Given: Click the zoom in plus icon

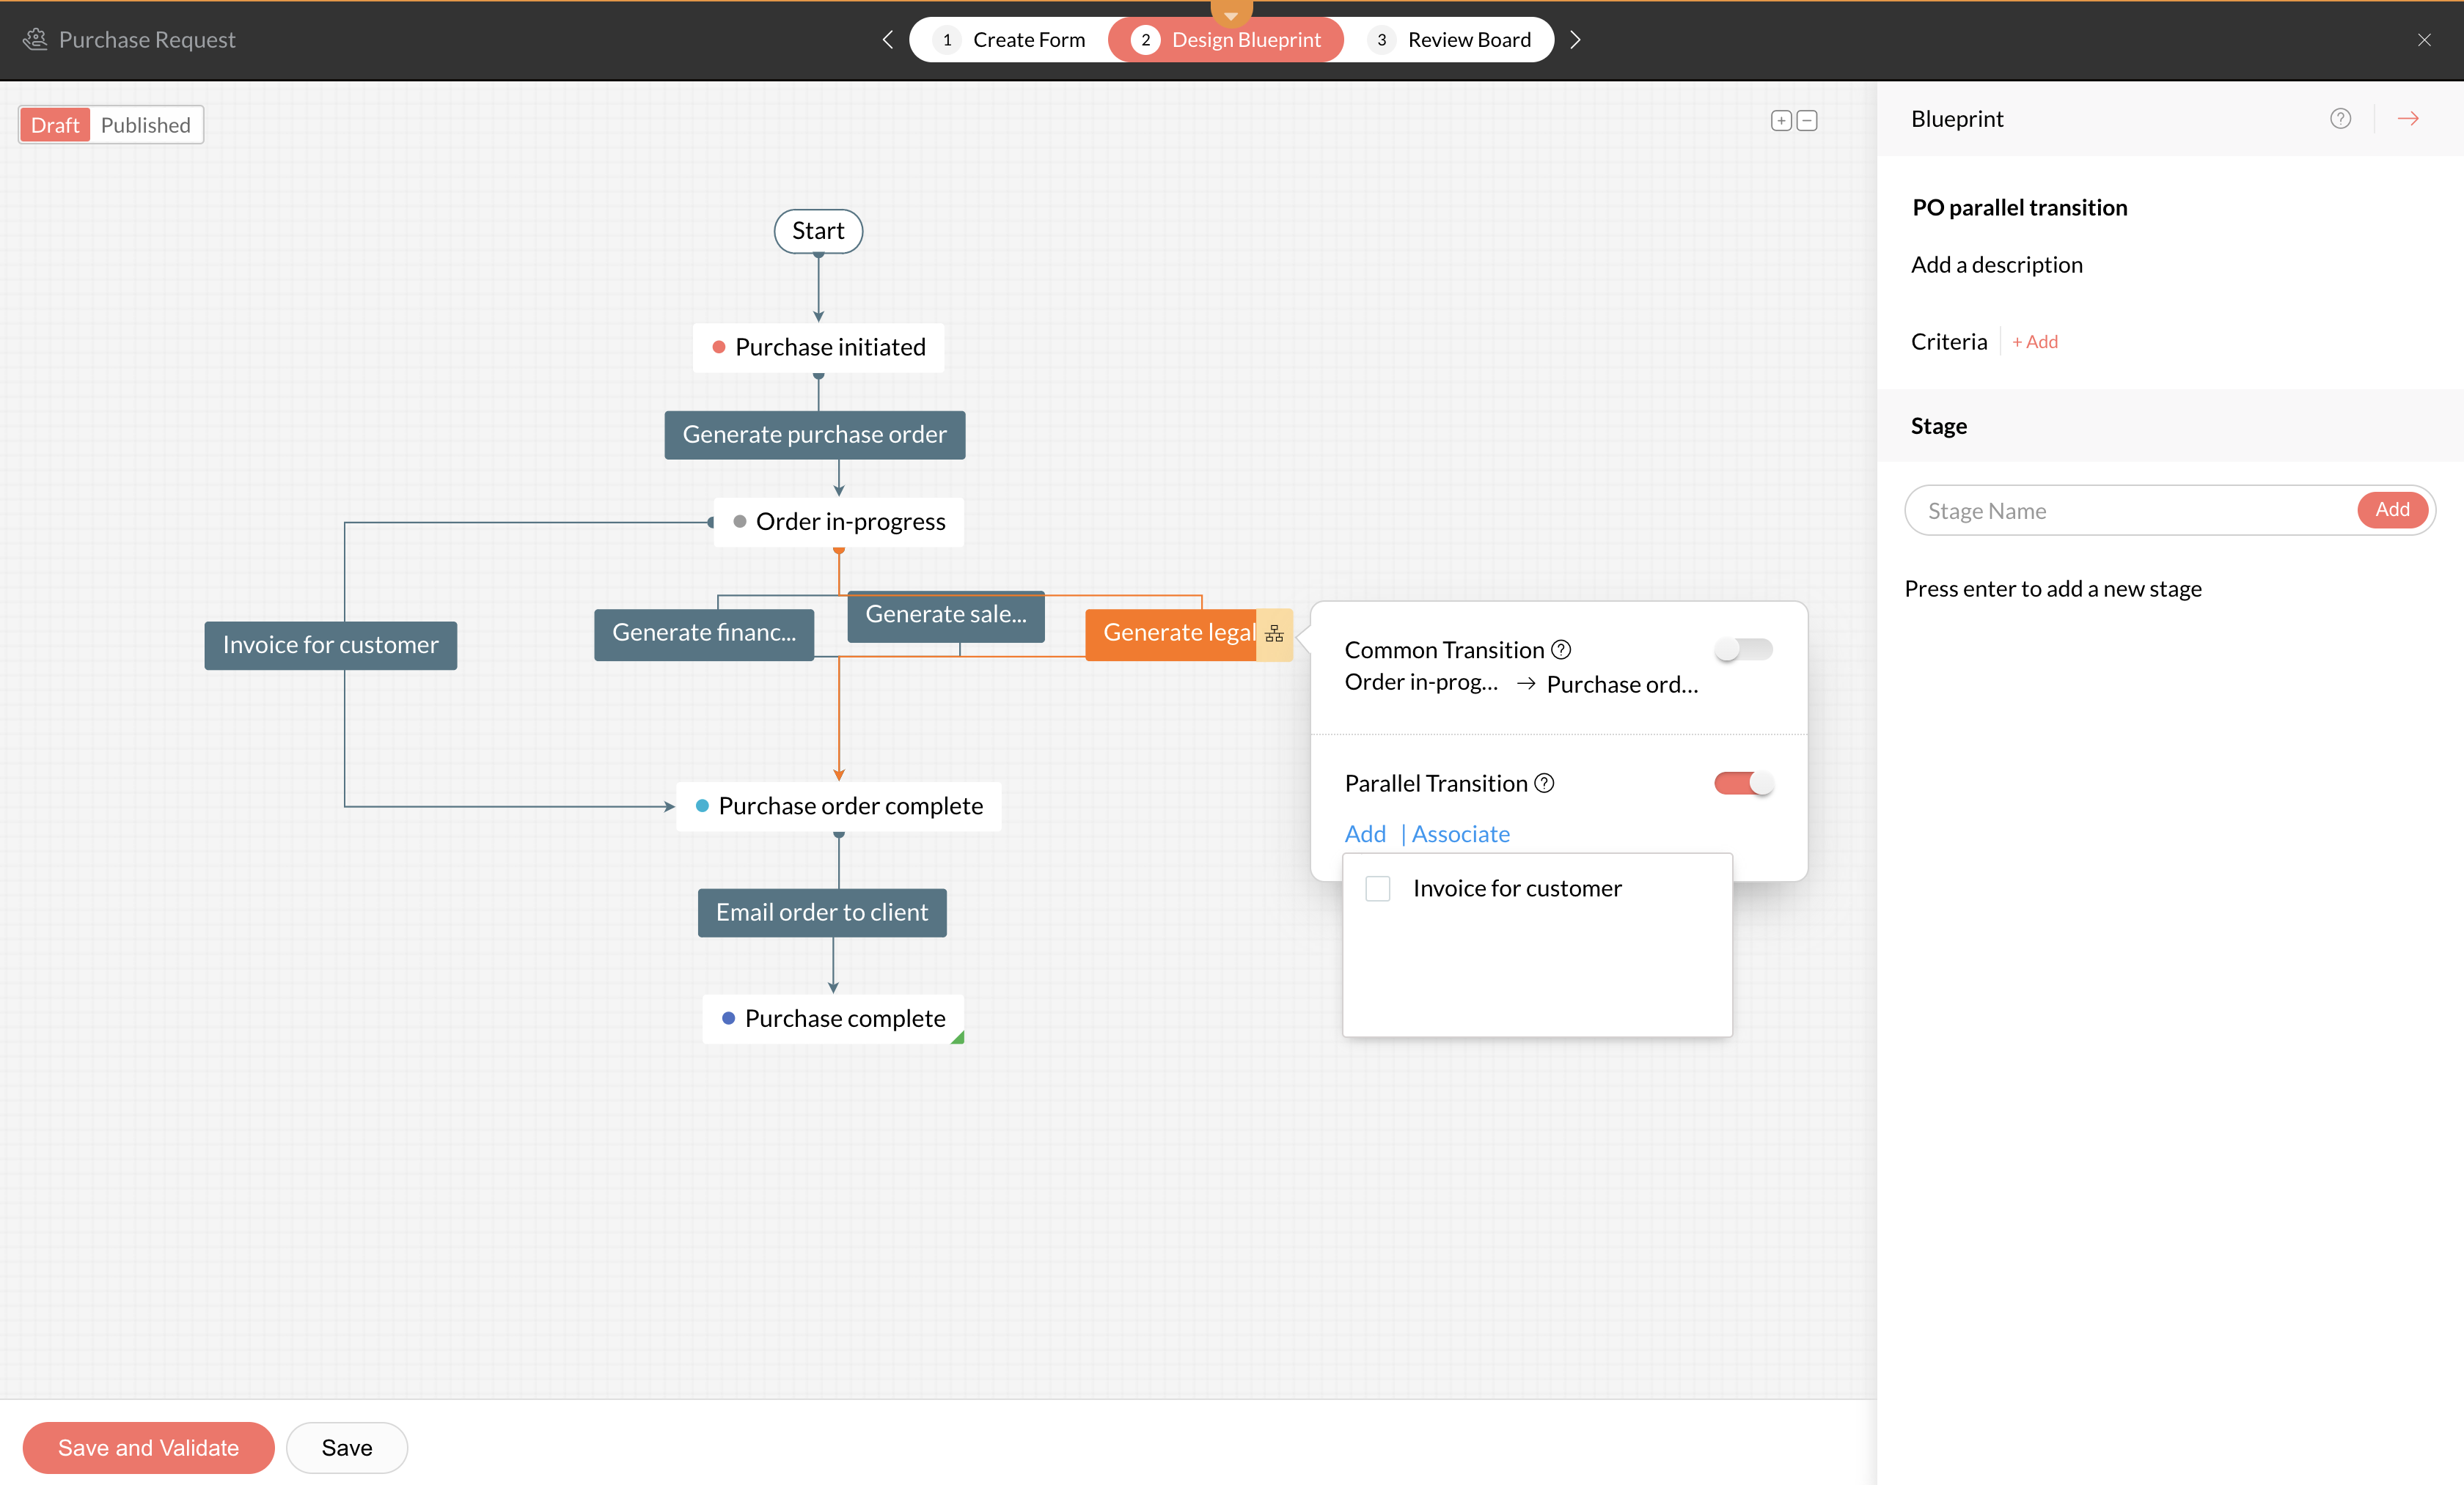Looking at the screenshot, I should coord(1780,121).
